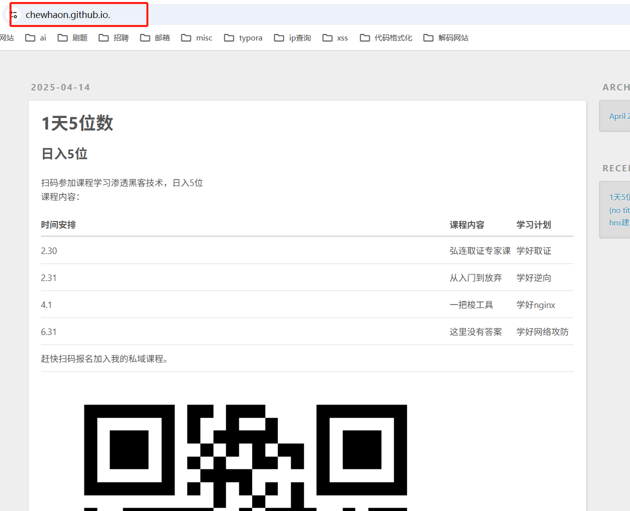
Task: Click the table cell 4.1
Action: click(46, 305)
